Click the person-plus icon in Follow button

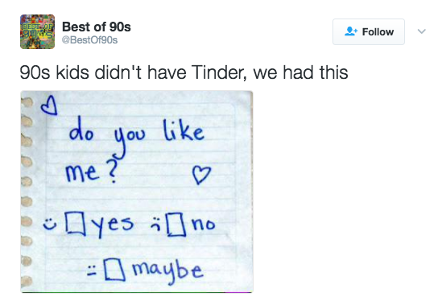coord(351,31)
